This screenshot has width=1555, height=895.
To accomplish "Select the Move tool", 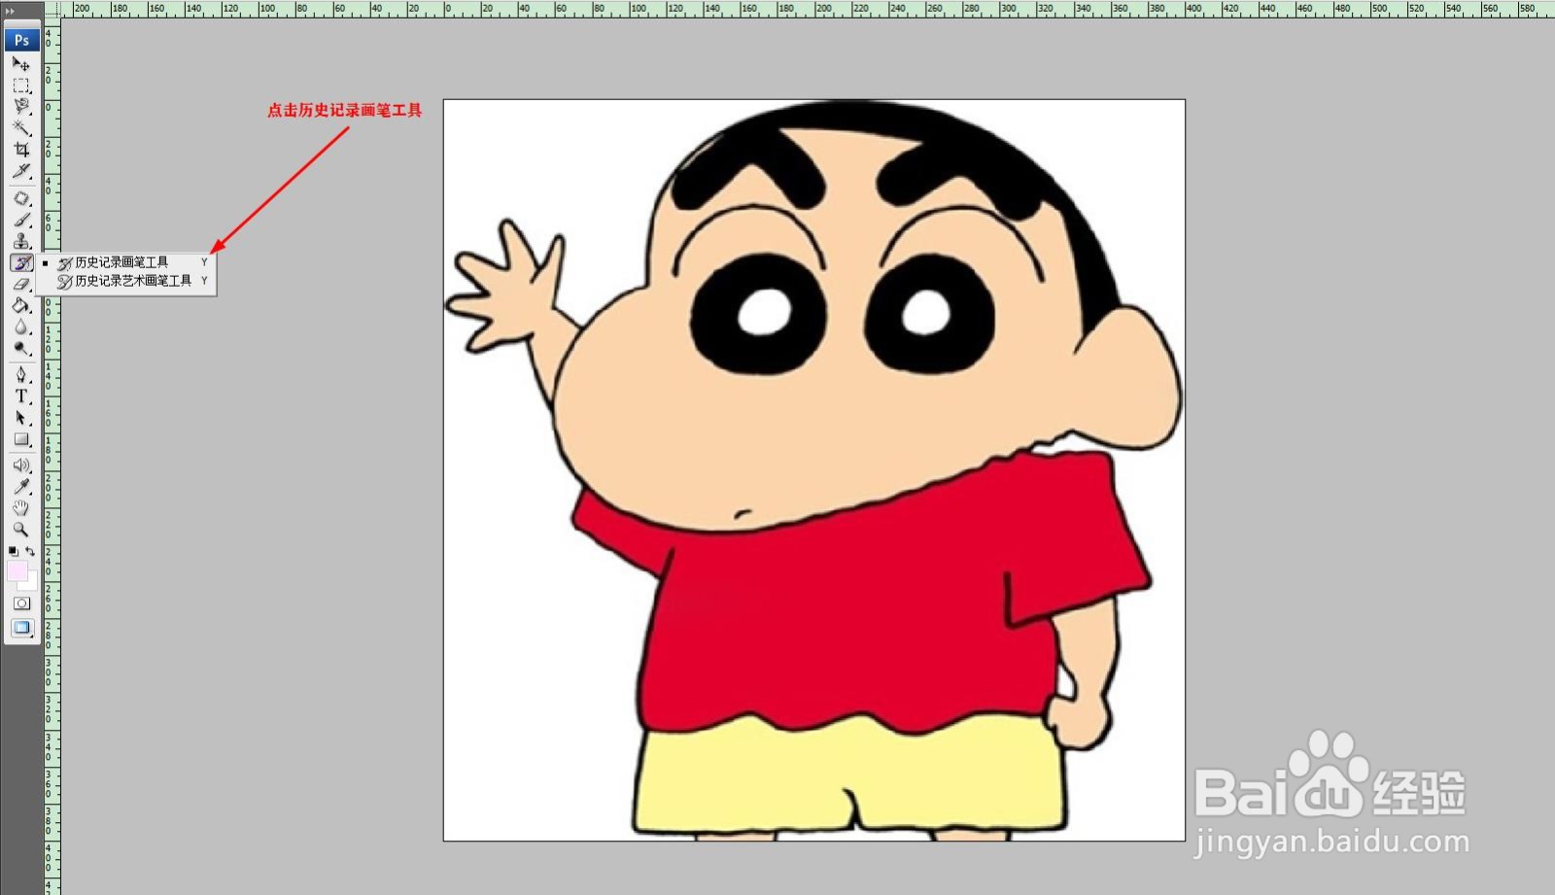I will (21, 64).
